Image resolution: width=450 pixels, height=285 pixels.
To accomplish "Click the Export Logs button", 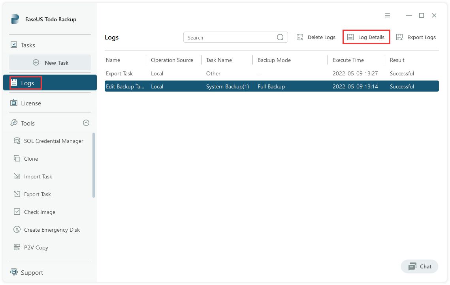I will (x=416, y=37).
